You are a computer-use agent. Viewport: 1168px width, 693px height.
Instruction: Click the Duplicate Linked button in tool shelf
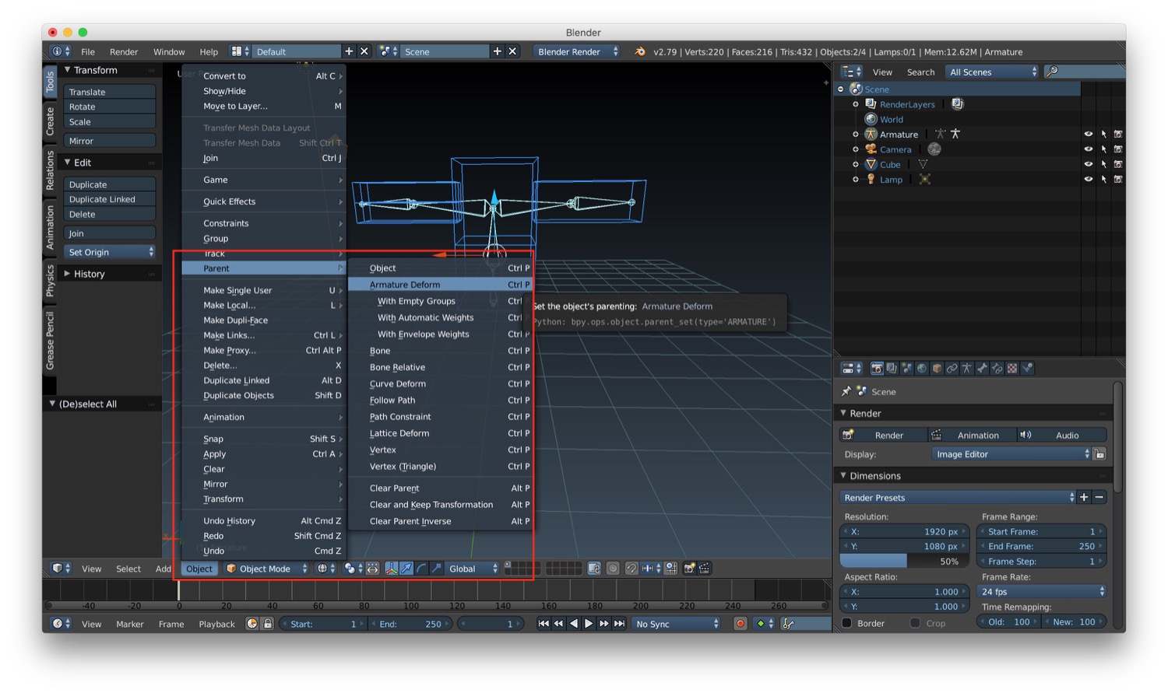pos(109,199)
